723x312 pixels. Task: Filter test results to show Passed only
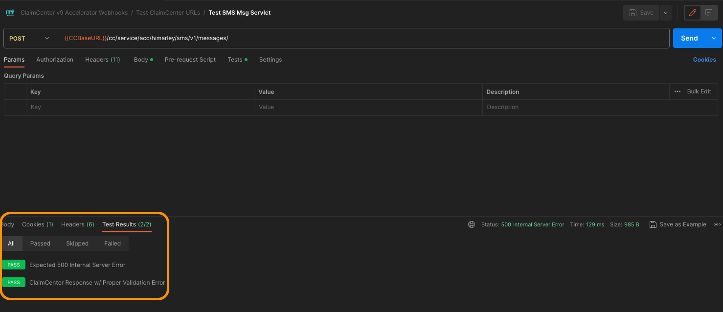point(40,243)
